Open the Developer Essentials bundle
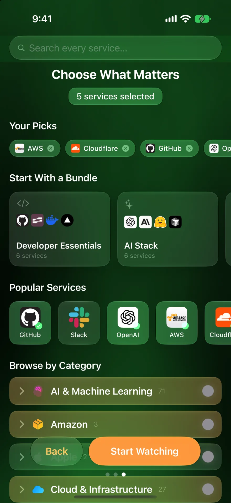The image size is (231, 503). [x=60, y=229]
